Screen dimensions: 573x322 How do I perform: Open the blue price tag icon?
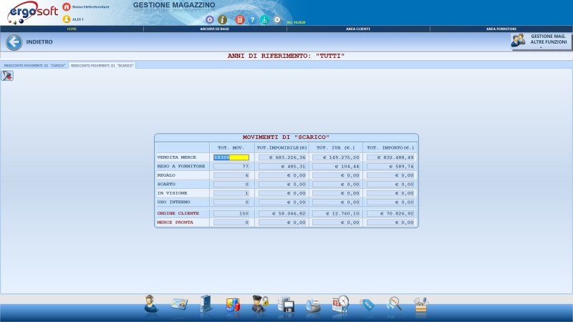pyautogui.click(x=367, y=305)
